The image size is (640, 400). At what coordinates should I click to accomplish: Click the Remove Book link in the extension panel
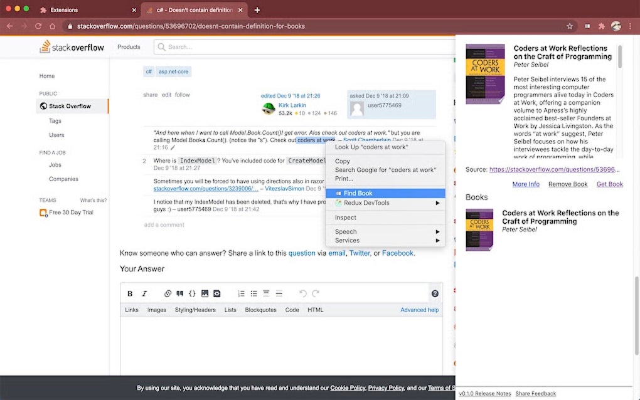click(567, 184)
